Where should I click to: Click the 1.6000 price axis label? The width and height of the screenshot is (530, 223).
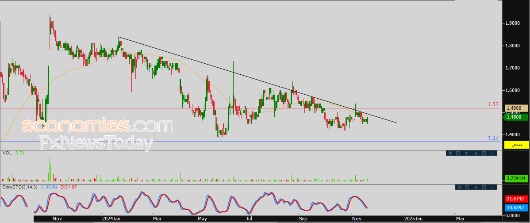512,91
